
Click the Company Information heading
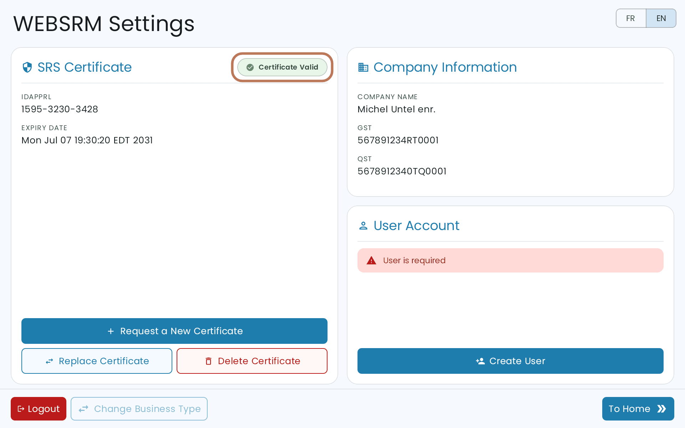(x=445, y=67)
